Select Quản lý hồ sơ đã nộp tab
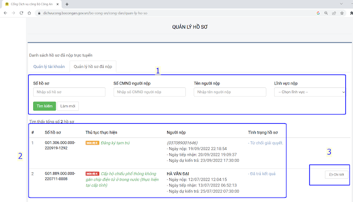This screenshot has height=202, width=353. (x=93, y=66)
